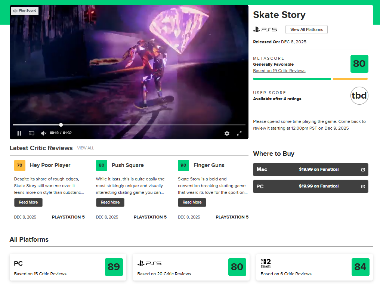Enter fullscreen video mode
This screenshot has width=380, height=288.
(240, 133)
